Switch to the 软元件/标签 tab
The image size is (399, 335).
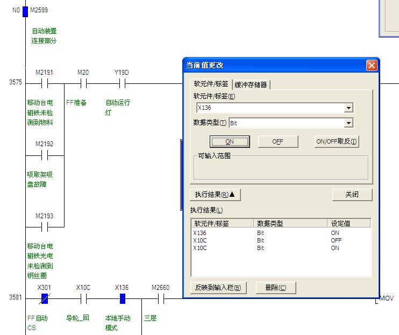pos(211,84)
